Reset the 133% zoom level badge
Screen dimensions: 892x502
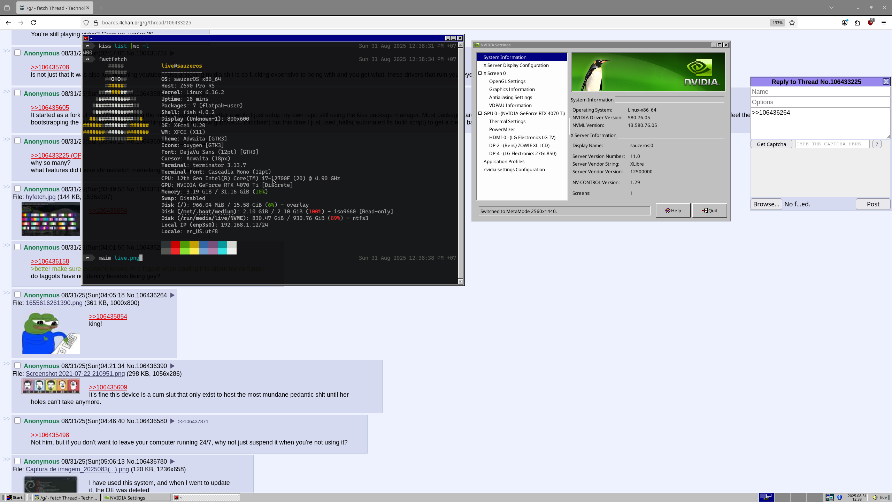pos(777,23)
